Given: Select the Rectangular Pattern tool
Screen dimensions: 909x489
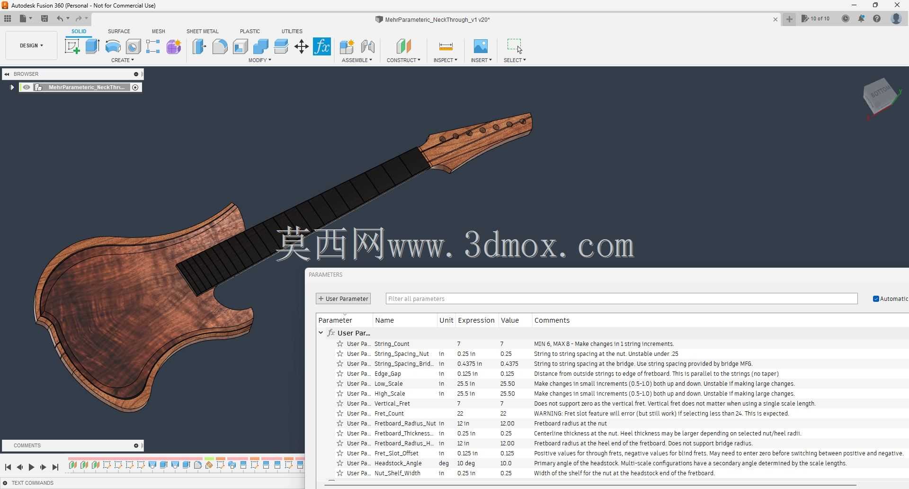Looking at the screenshot, I should [153, 46].
